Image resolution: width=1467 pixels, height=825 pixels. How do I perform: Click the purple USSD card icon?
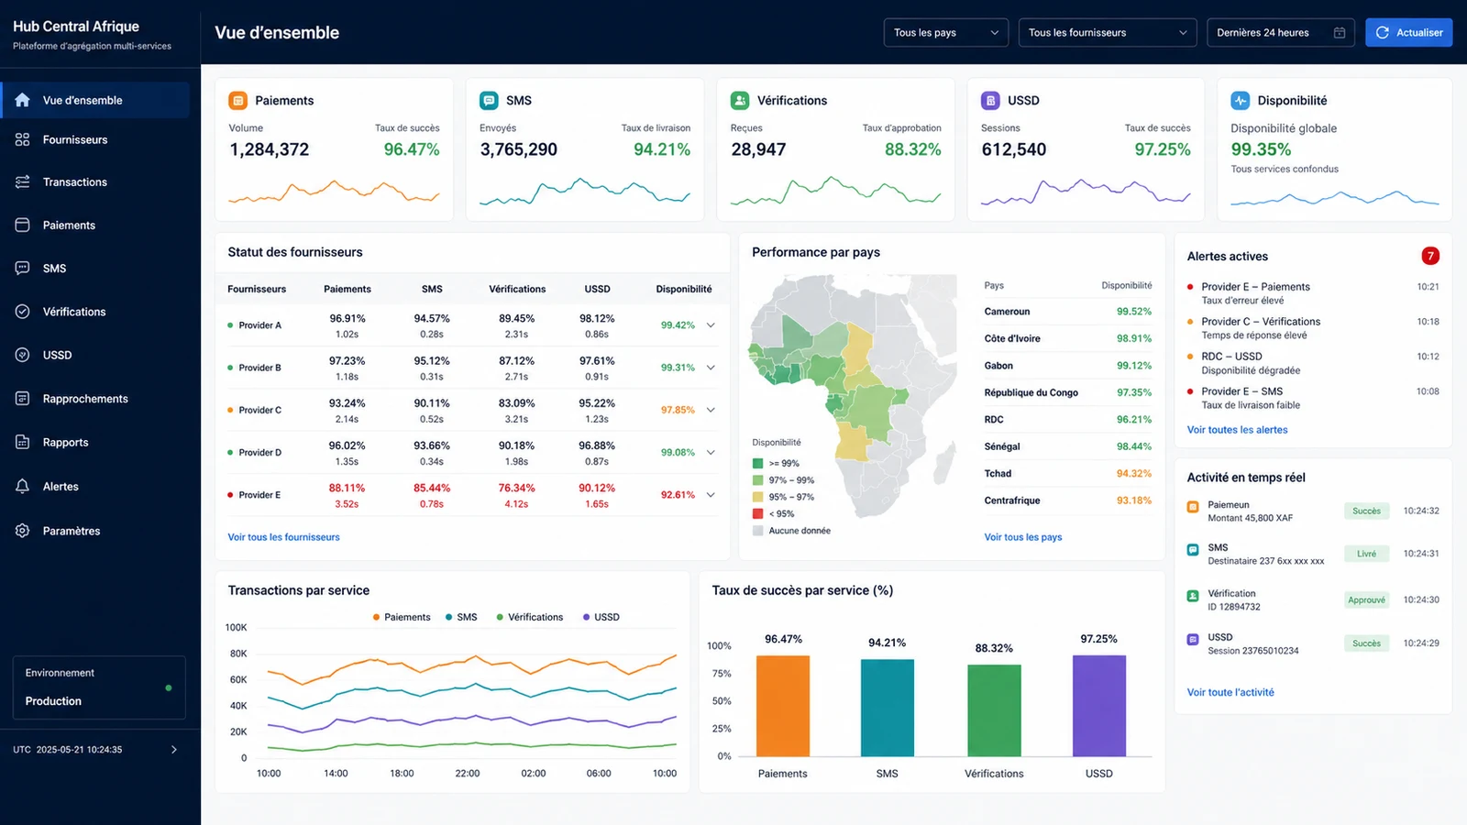pyautogui.click(x=990, y=100)
